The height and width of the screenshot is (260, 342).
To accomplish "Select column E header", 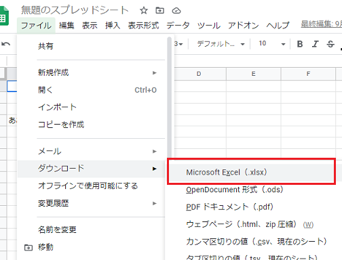I will point(254,74).
